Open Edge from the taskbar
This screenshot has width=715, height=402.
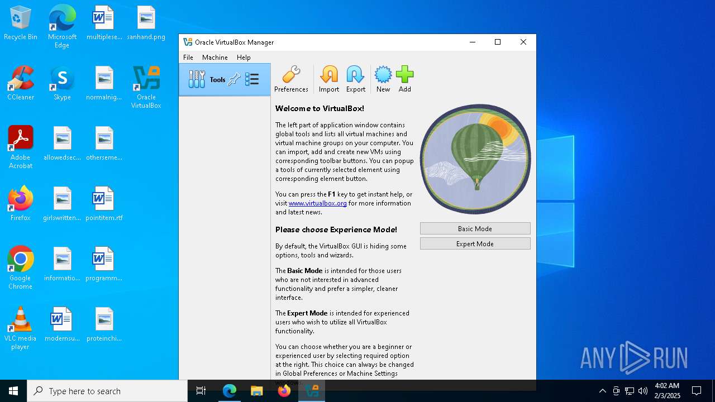230,391
